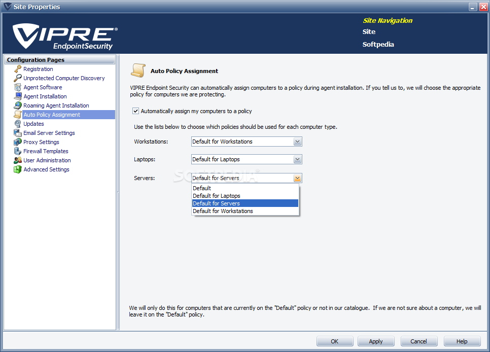Uncheck Automatically assign my computers to a policy
This screenshot has width=490, height=352.
(x=135, y=111)
